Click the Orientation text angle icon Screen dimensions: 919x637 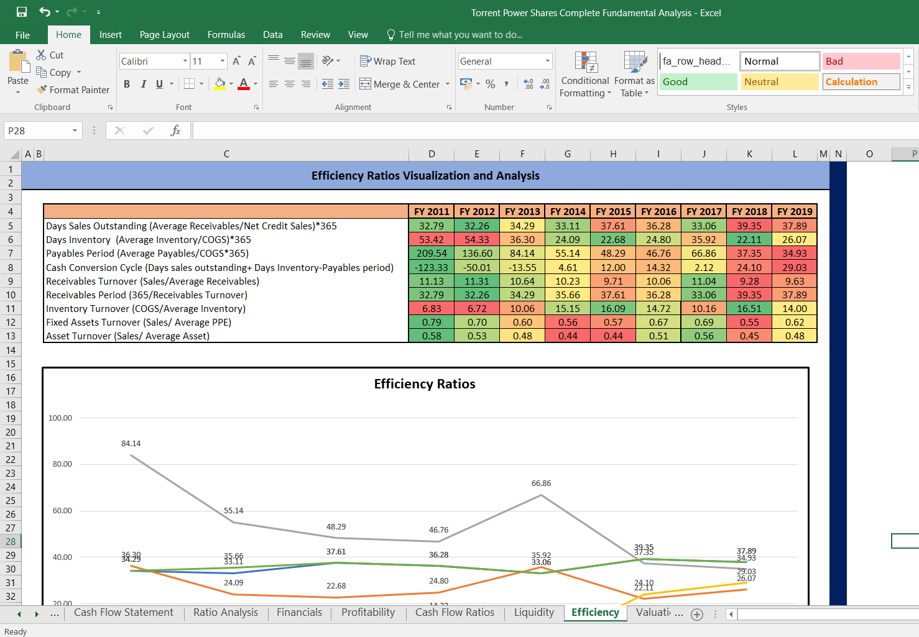tap(328, 60)
